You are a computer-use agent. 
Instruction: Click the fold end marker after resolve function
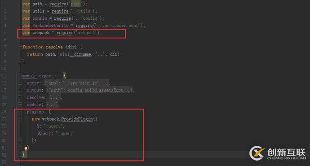point(20,61)
